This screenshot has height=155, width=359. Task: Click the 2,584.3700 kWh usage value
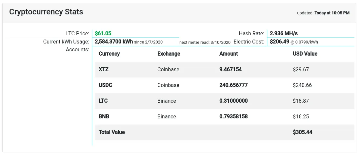[114, 42]
